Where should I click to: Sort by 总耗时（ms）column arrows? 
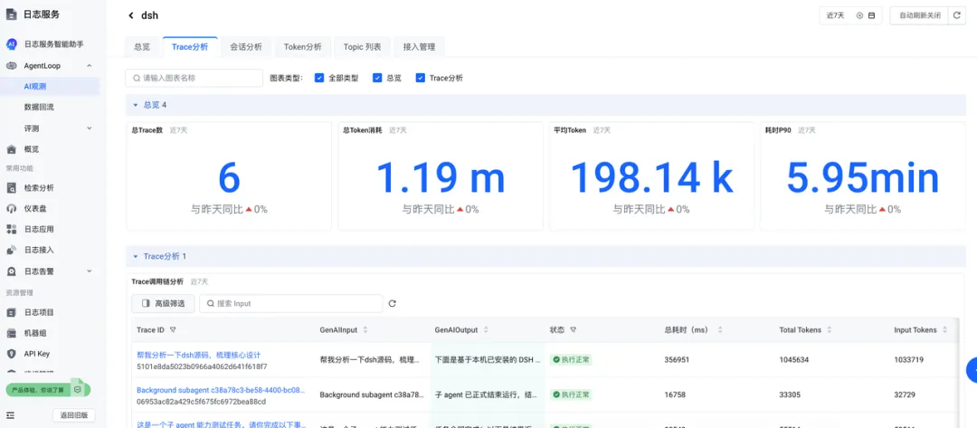click(720, 329)
